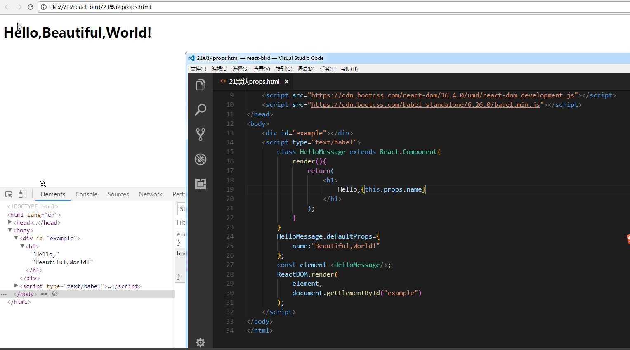Click line number 19 in the editor gutter
630x350 pixels.
coord(230,189)
